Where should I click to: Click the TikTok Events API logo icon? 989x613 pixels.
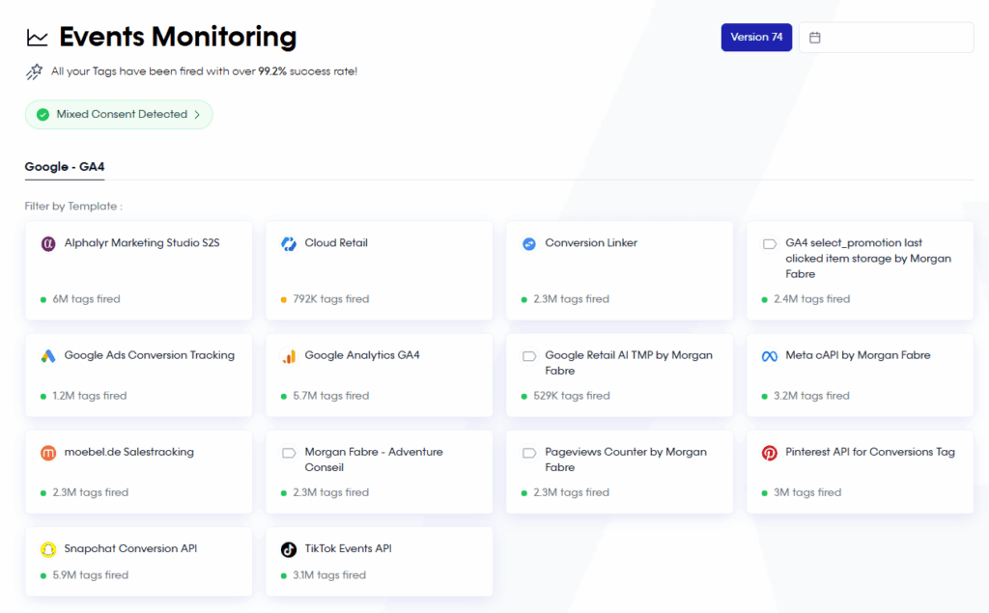tap(289, 549)
